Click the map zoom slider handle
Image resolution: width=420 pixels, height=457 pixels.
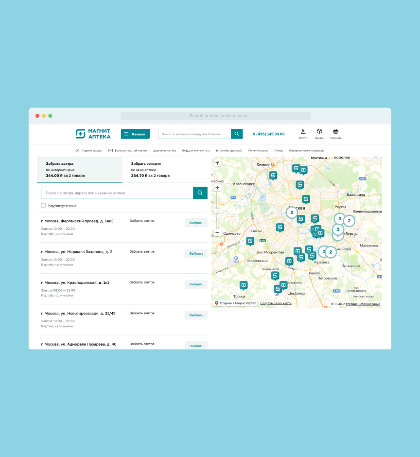(x=217, y=211)
